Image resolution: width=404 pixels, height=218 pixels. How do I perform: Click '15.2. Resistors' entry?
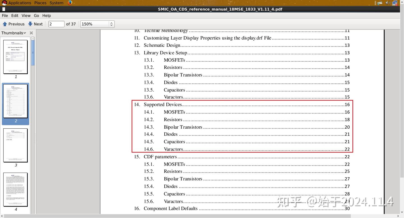point(247,171)
